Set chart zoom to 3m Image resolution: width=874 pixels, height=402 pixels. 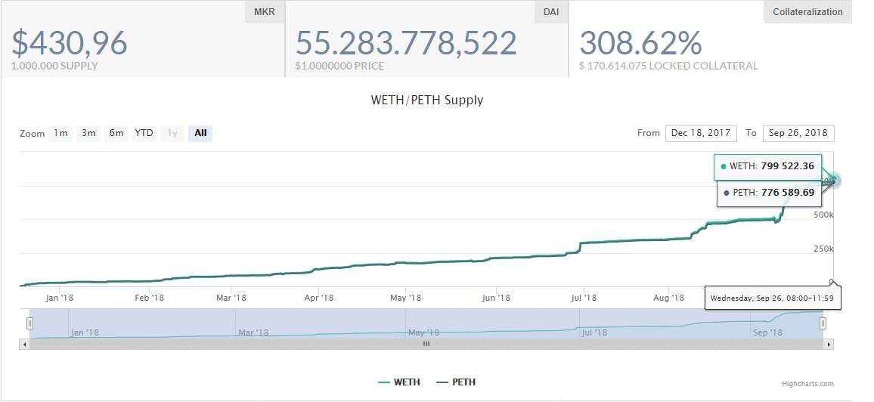click(x=88, y=133)
